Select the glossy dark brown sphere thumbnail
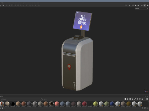 [x=51, y=104]
